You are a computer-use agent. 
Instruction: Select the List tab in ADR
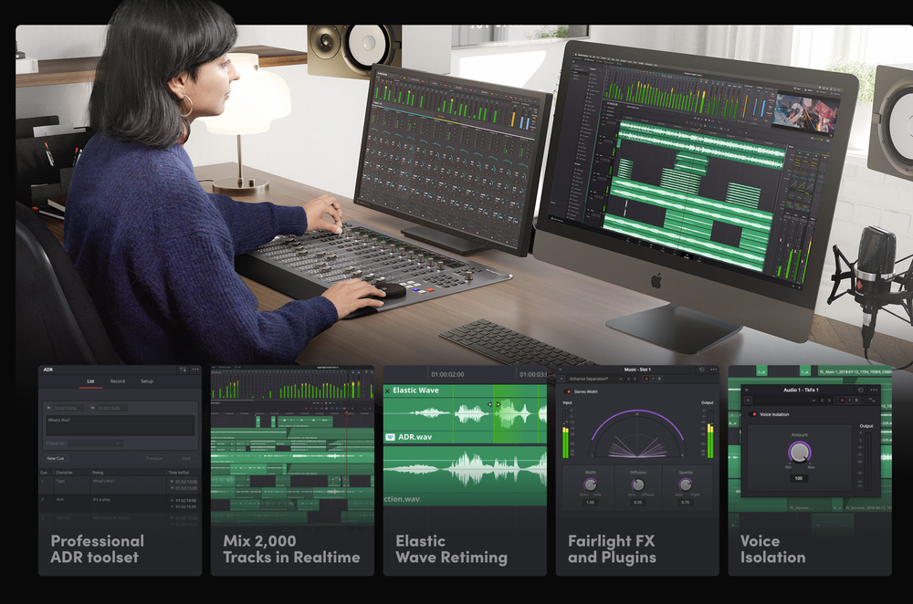[x=90, y=381]
